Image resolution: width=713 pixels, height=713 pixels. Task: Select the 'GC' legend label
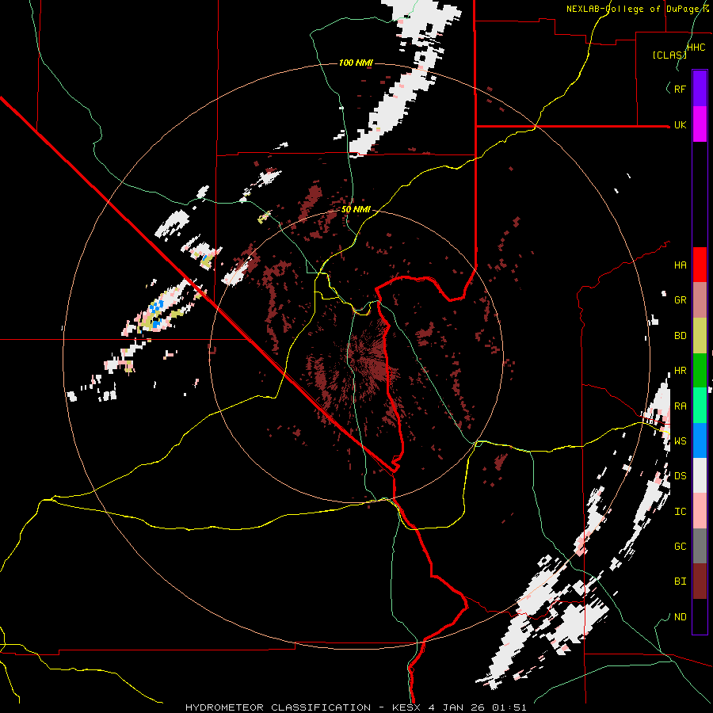coord(680,547)
